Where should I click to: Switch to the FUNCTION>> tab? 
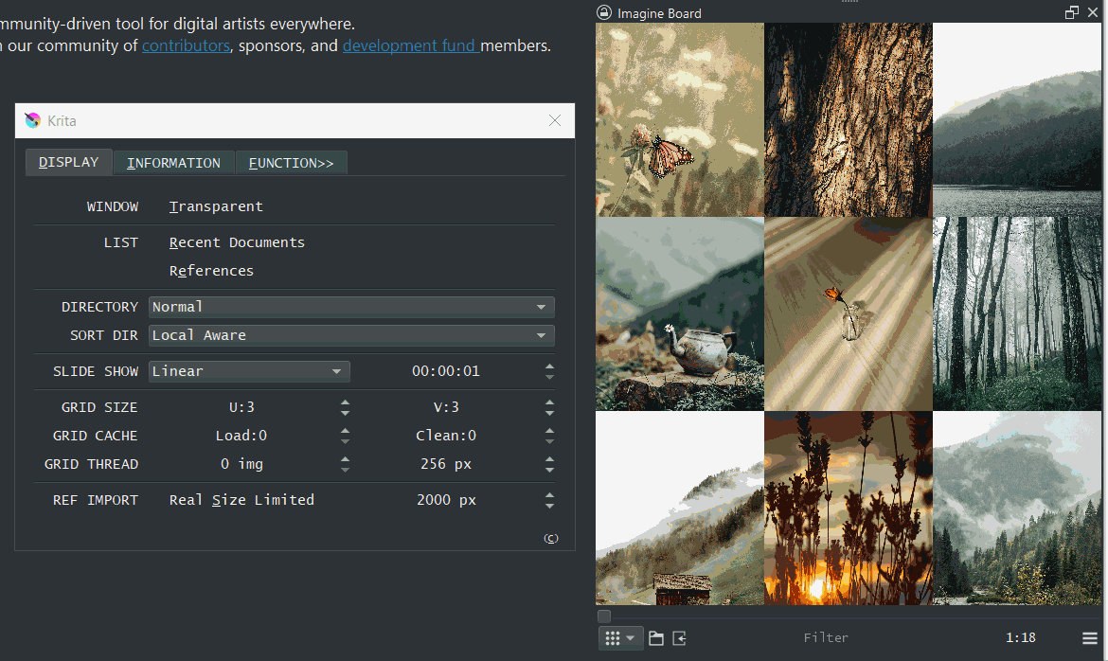click(x=291, y=162)
